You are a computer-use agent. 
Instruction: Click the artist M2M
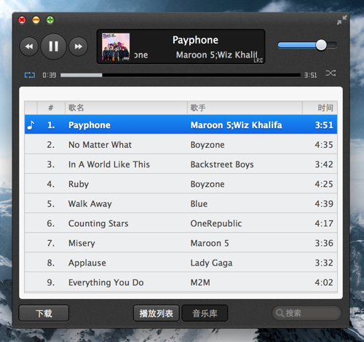click(x=200, y=283)
